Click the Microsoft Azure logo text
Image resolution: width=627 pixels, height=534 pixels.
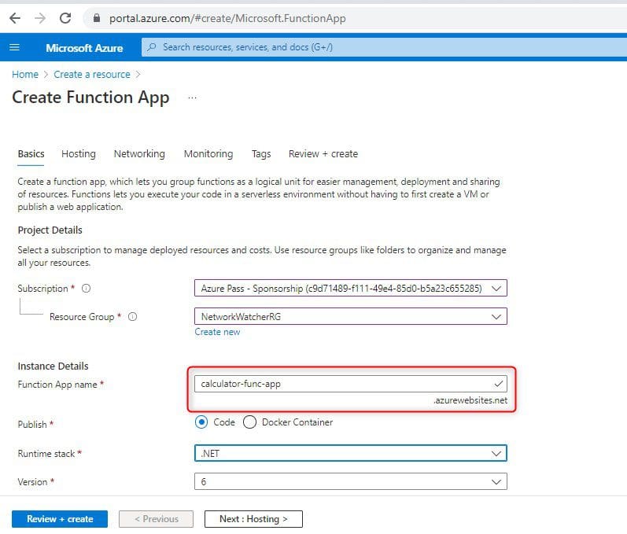pyautogui.click(x=84, y=48)
